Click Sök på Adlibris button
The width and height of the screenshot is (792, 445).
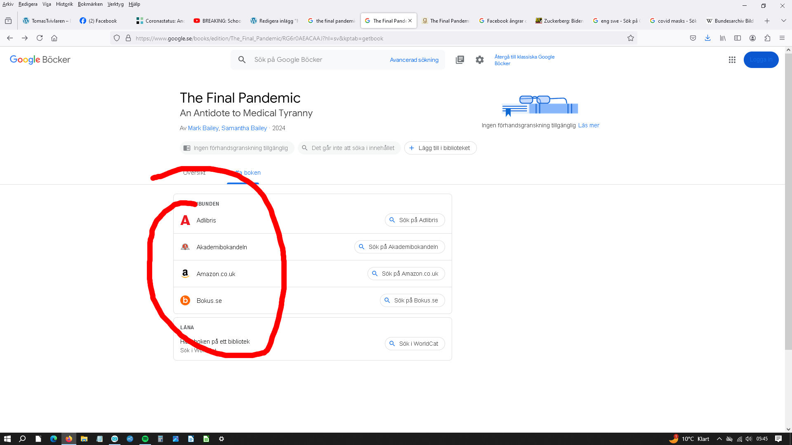coord(415,220)
